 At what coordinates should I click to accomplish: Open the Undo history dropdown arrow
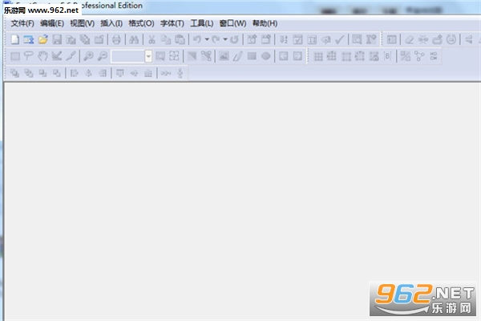[207, 39]
